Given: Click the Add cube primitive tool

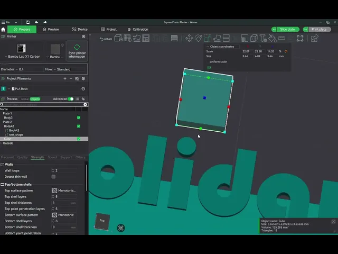Looking at the screenshot, I should pyautogui.click(x=118, y=38).
